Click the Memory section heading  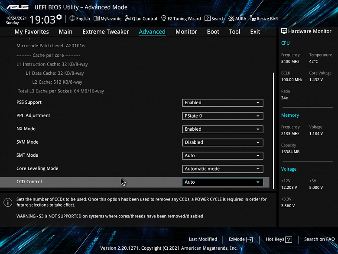coord(290,115)
